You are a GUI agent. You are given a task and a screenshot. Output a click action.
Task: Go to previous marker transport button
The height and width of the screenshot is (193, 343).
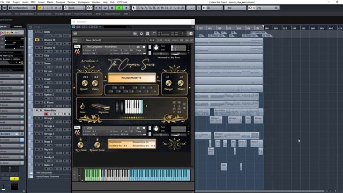[x=96, y=8]
